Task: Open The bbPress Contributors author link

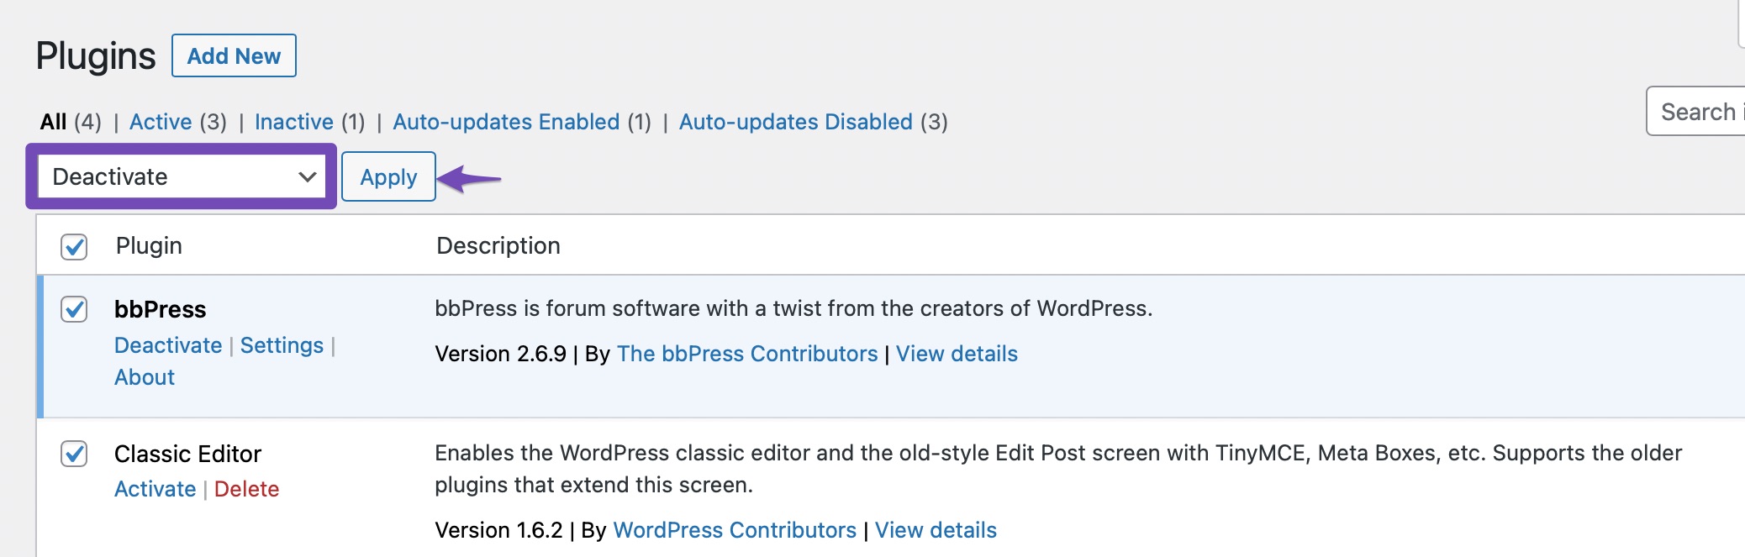Action: coord(747,354)
